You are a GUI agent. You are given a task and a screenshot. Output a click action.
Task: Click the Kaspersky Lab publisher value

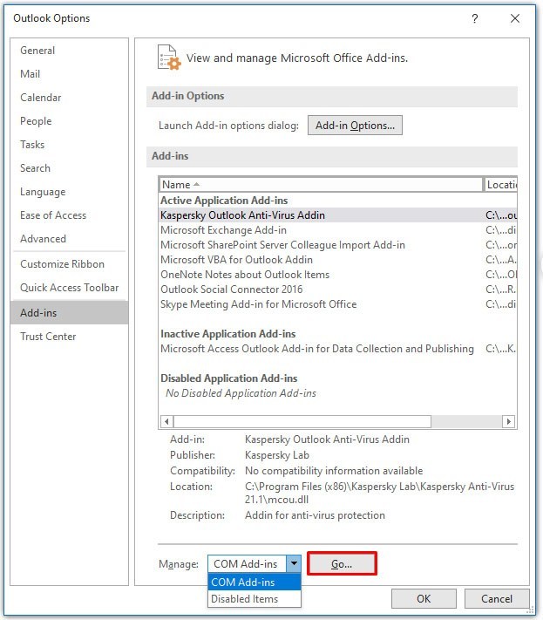point(276,455)
